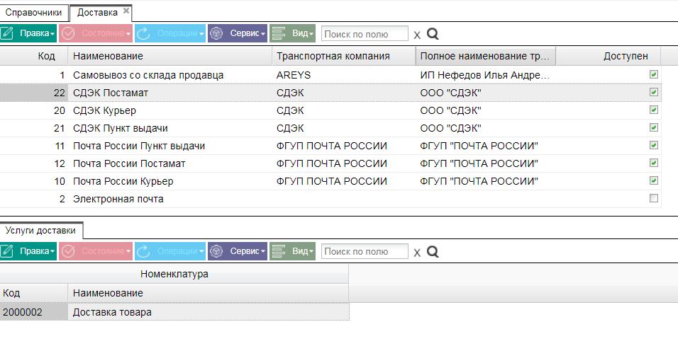Click the gear icon on lower Сервис button
This screenshot has width=678, height=346.
[216, 251]
